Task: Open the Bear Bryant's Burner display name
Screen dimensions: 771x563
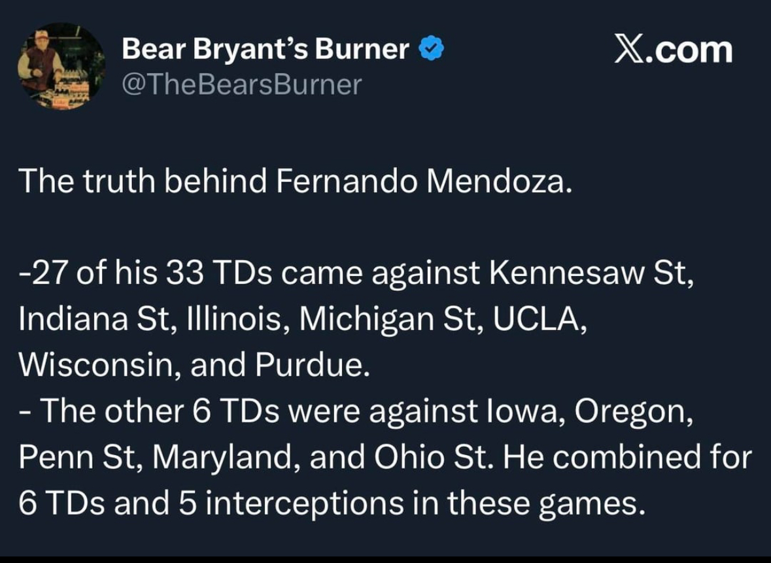Action: tap(265, 48)
